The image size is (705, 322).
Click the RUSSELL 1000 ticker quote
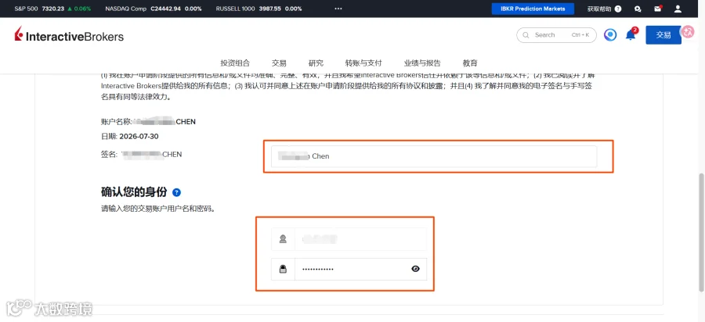click(x=258, y=9)
